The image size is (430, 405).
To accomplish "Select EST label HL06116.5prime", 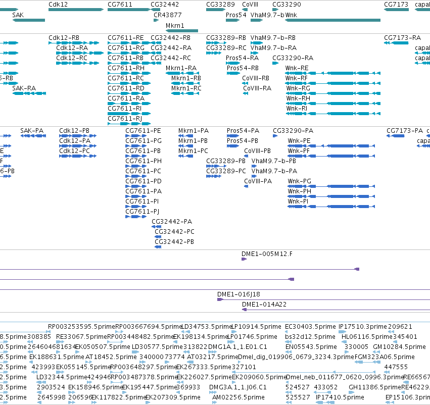I will 367,336.
